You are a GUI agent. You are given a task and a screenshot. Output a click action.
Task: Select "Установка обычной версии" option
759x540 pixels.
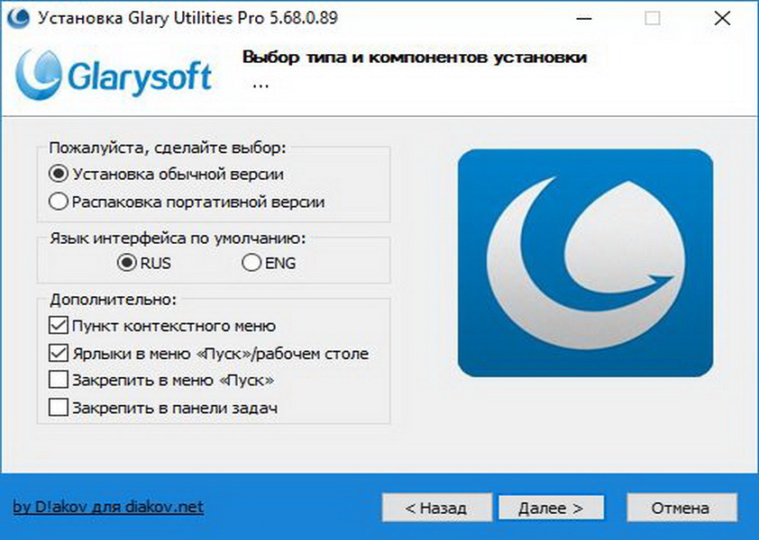59,174
